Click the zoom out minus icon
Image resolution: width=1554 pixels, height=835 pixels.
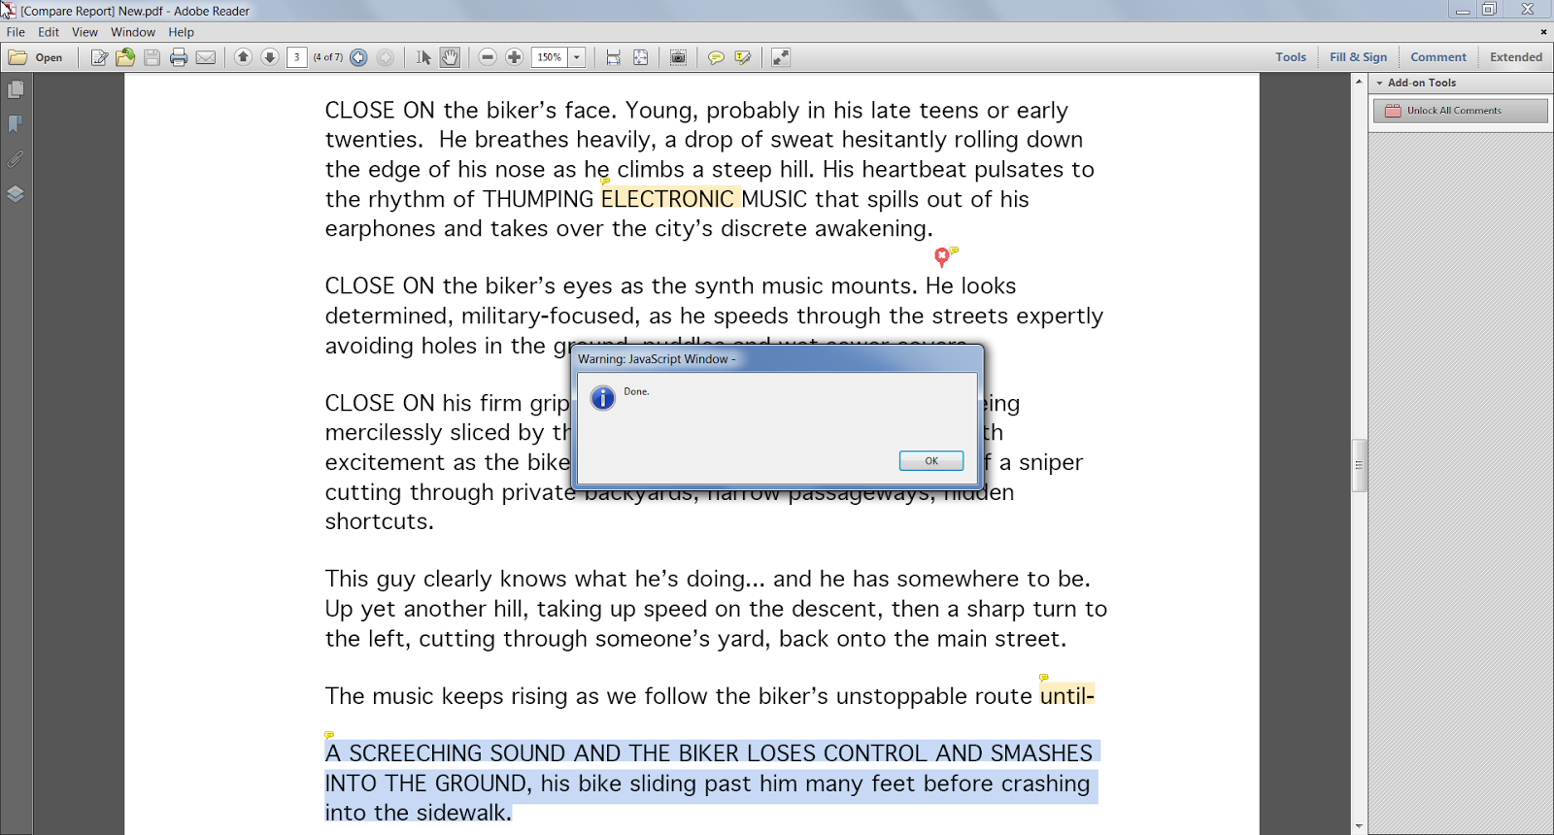click(x=488, y=57)
